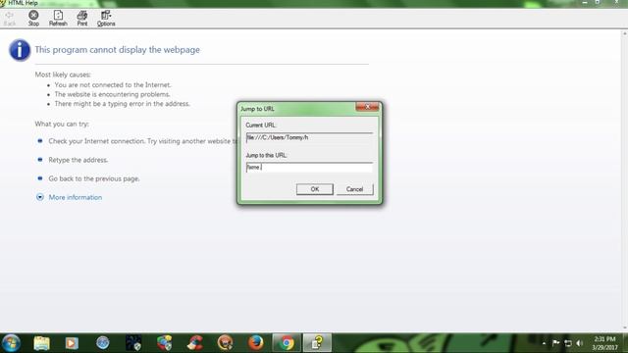This screenshot has height=353, width=628.
Task: Open File Explorer from taskbar
Action: [41, 343]
